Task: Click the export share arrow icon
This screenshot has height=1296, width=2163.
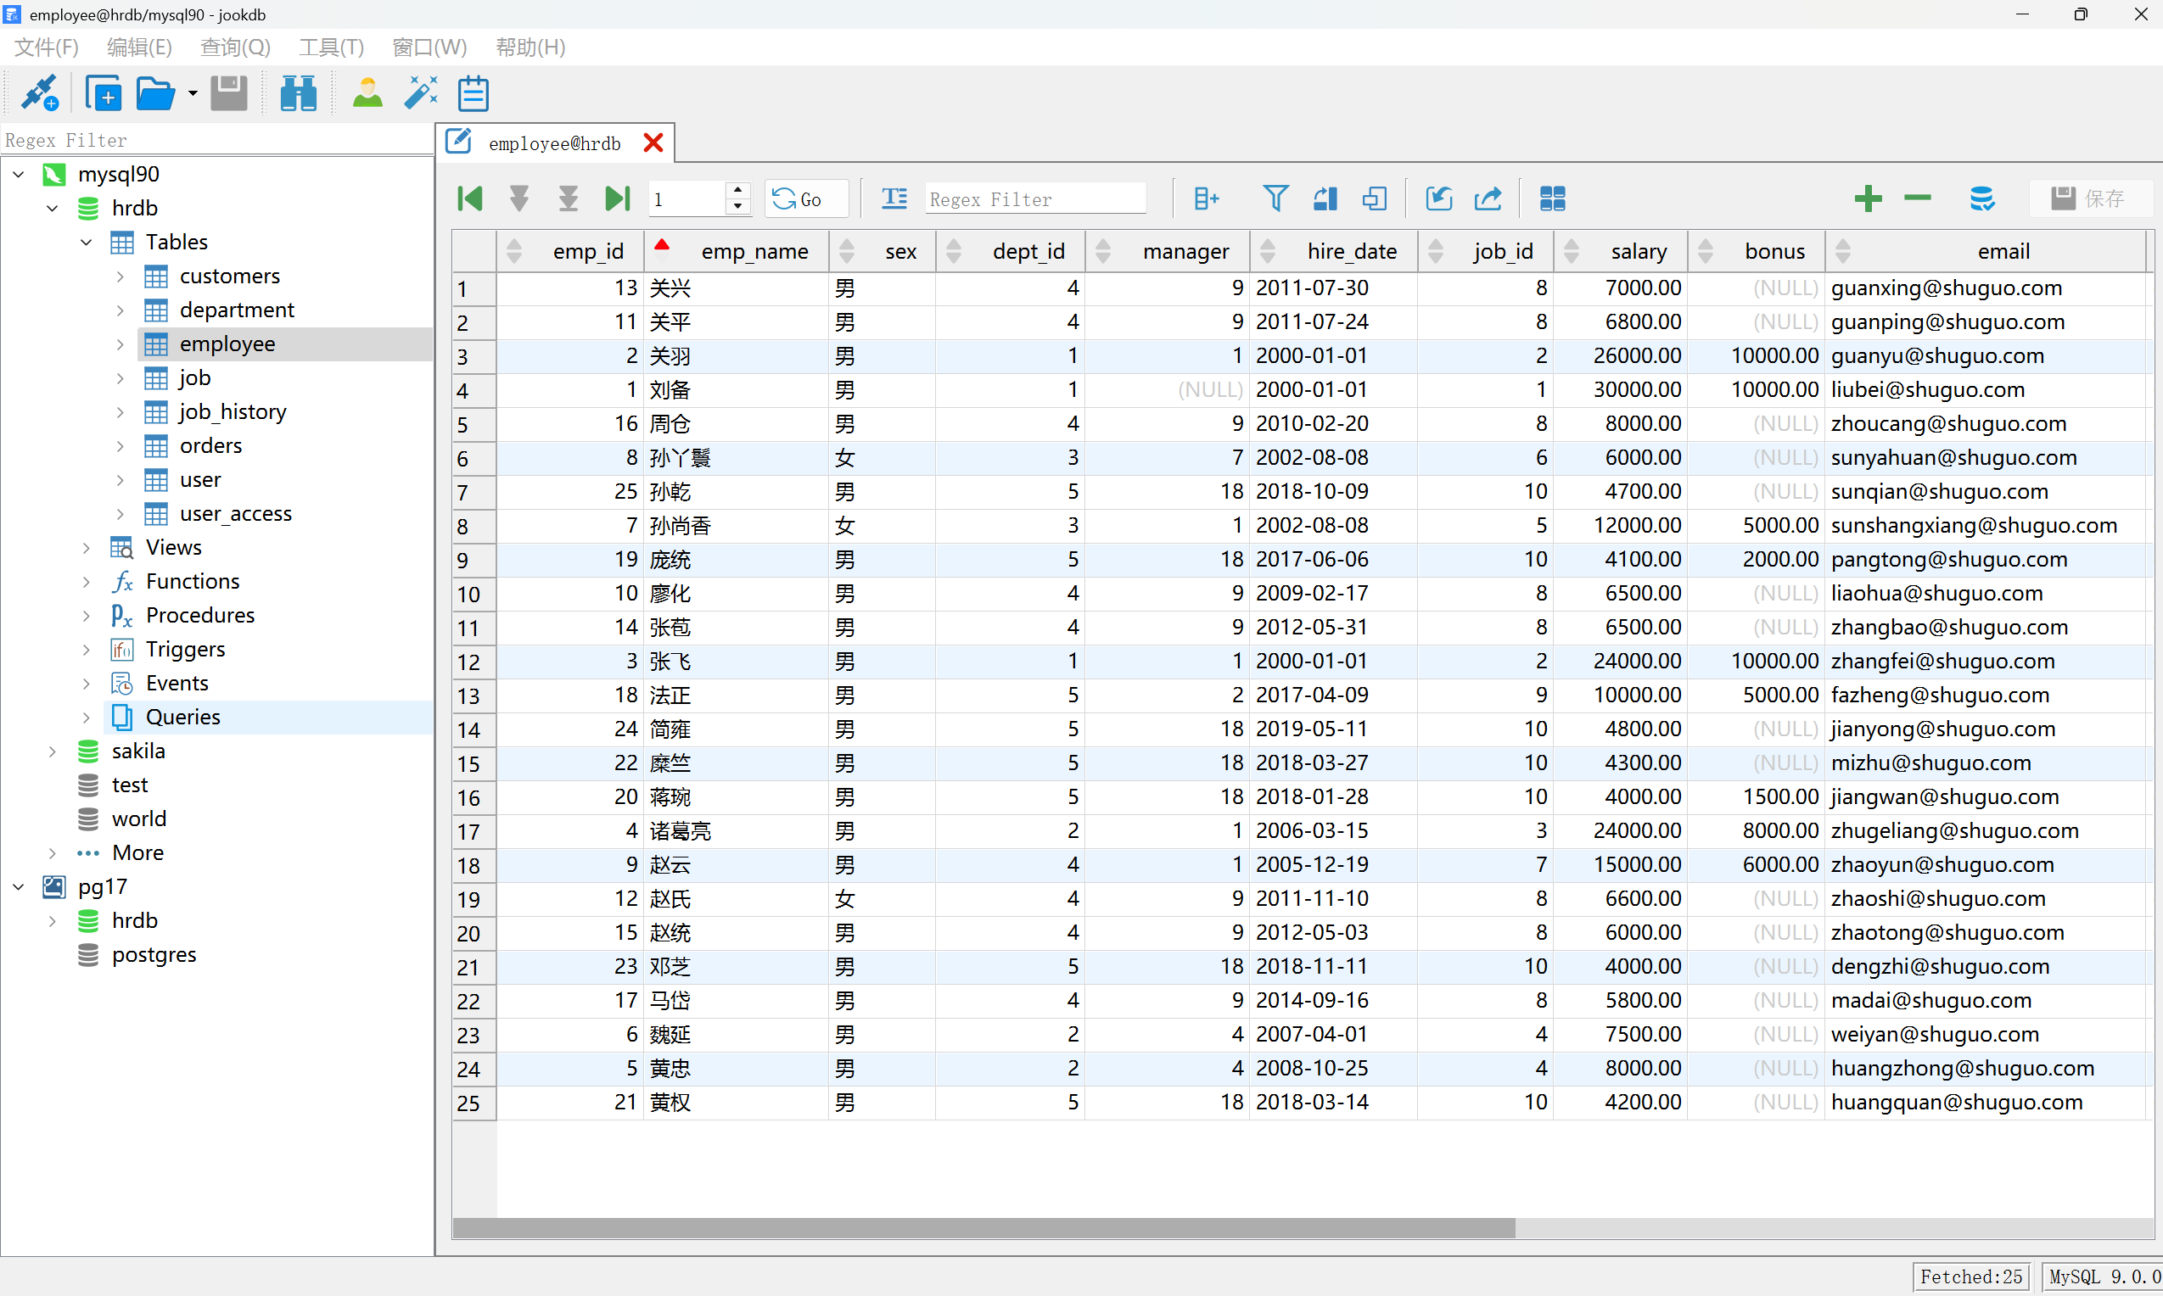Action: (1488, 198)
